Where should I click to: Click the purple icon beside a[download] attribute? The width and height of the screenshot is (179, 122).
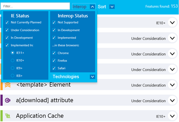click(8, 100)
